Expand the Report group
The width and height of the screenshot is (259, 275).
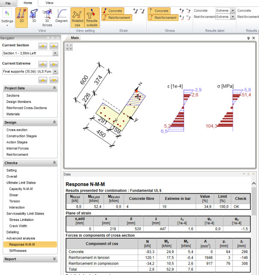54,259
